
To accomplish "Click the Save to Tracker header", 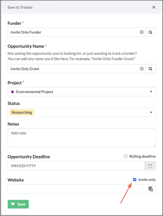I will (x=20, y=7).
